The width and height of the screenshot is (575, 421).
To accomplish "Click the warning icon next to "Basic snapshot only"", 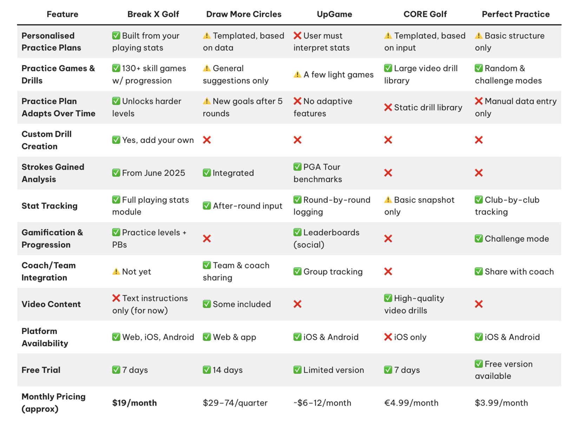I will click(388, 200).
